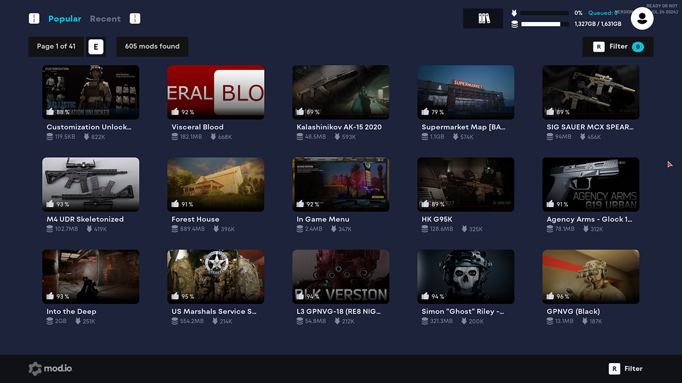Open the Filter button at top right
This screenshot has width=682, height=383.
[618, 47]
